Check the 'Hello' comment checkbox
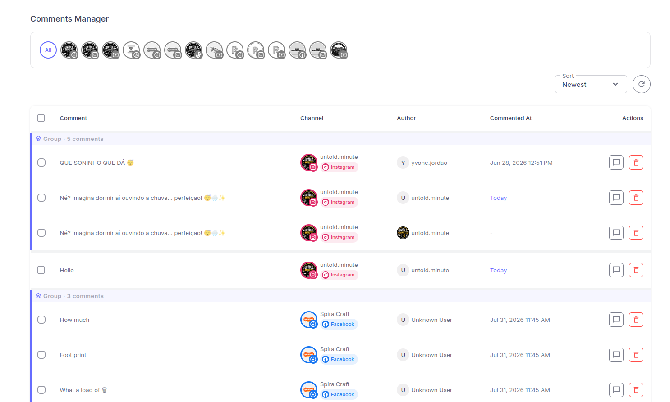This screenshot has height=402, width=670. pos(41,270)
